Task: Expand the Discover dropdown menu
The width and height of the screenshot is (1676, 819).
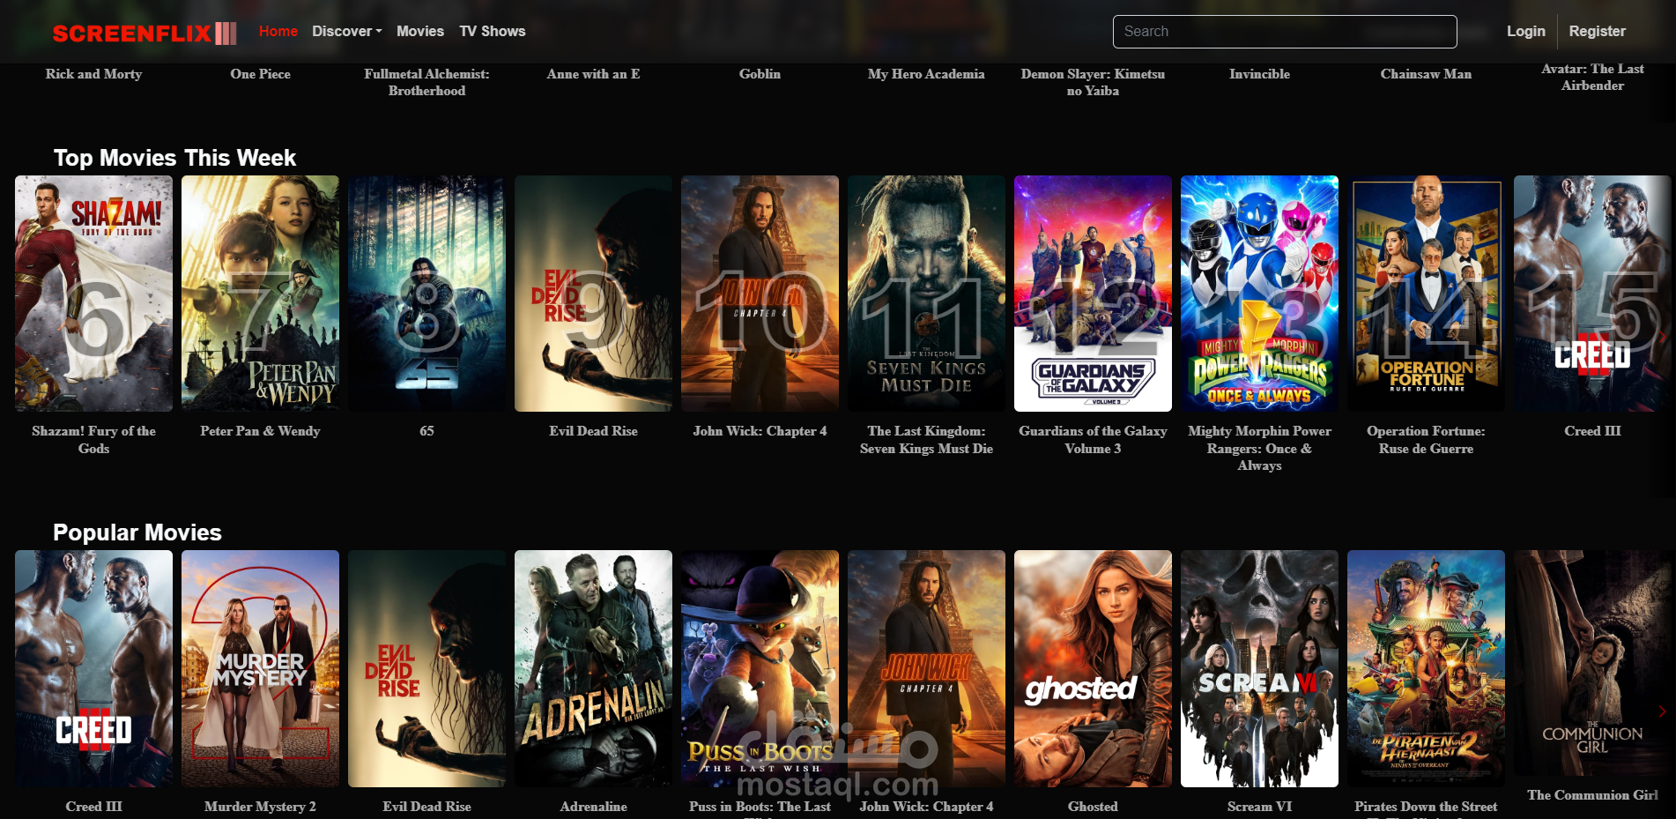Action: (x=347, y=31)
